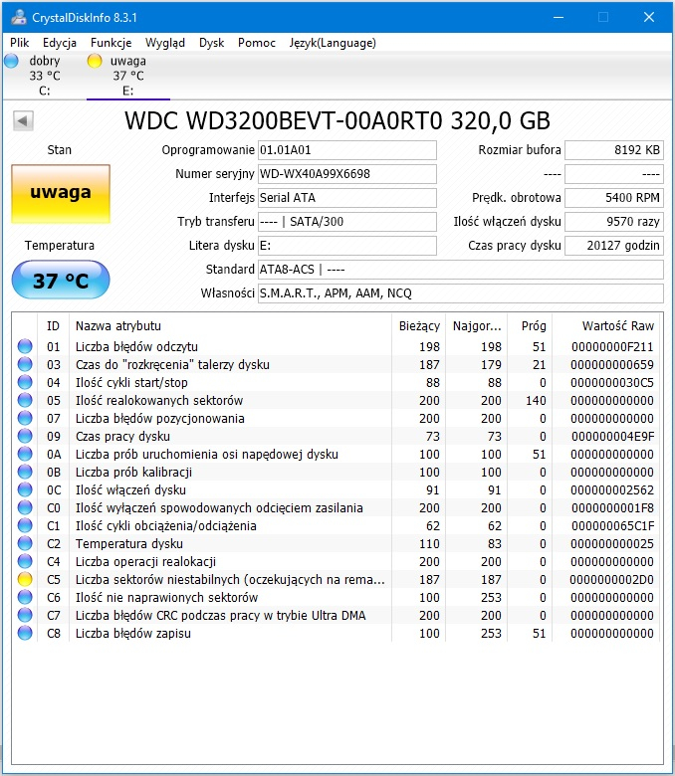The width and height of the screenshot is (675, 776).
Task: Click the blue status icon for attribute 03
Action: (25, 364)
